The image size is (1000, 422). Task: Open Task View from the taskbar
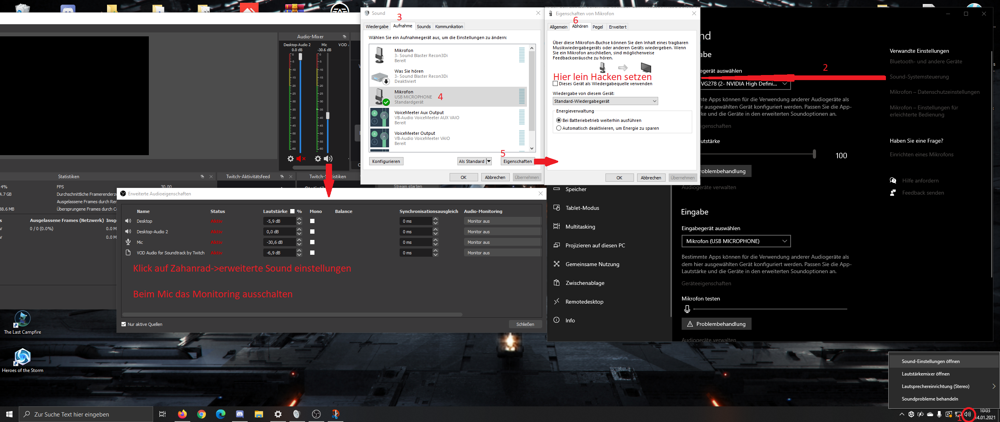point(162,414)
